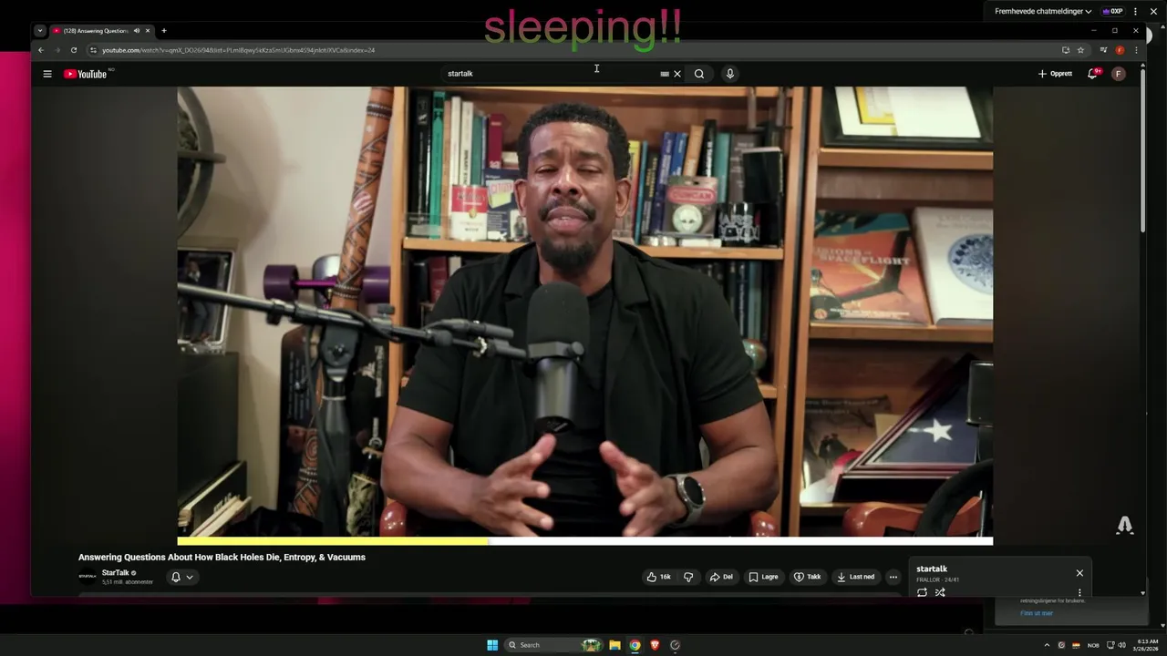Open chat panel three-dot menu
Screen dimensions: 1167x656
coord(1135,12)
